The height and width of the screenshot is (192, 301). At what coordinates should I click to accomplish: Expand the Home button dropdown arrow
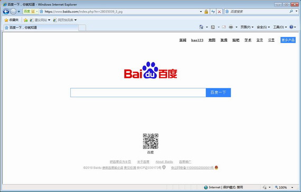207,27
